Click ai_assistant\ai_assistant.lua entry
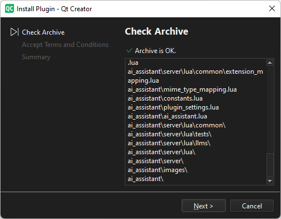Image resolution: width=281 pixels, height=219 pixels. point(167,116)
